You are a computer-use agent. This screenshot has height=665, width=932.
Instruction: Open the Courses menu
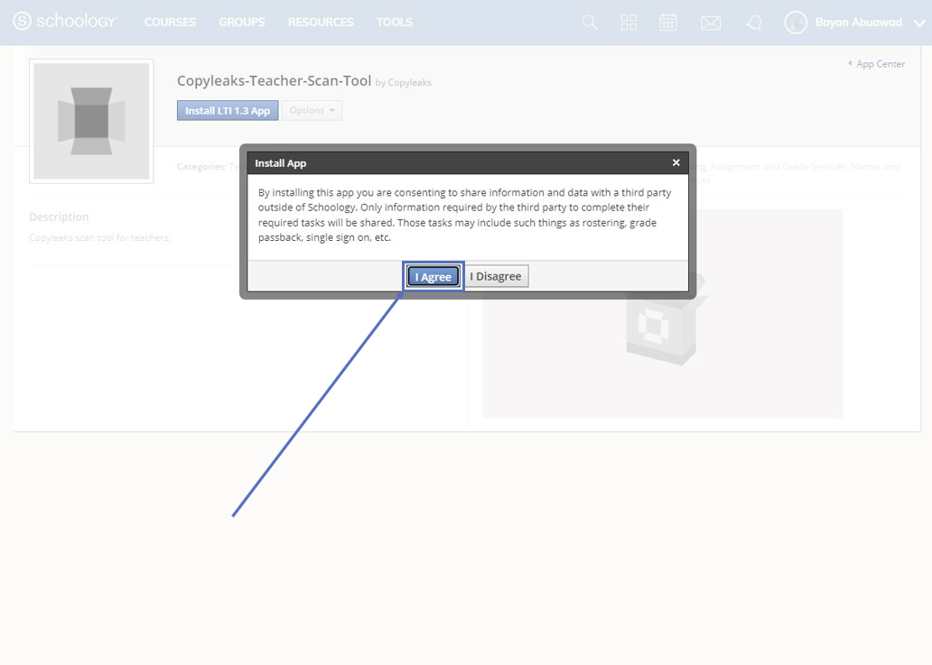(170, 22)
